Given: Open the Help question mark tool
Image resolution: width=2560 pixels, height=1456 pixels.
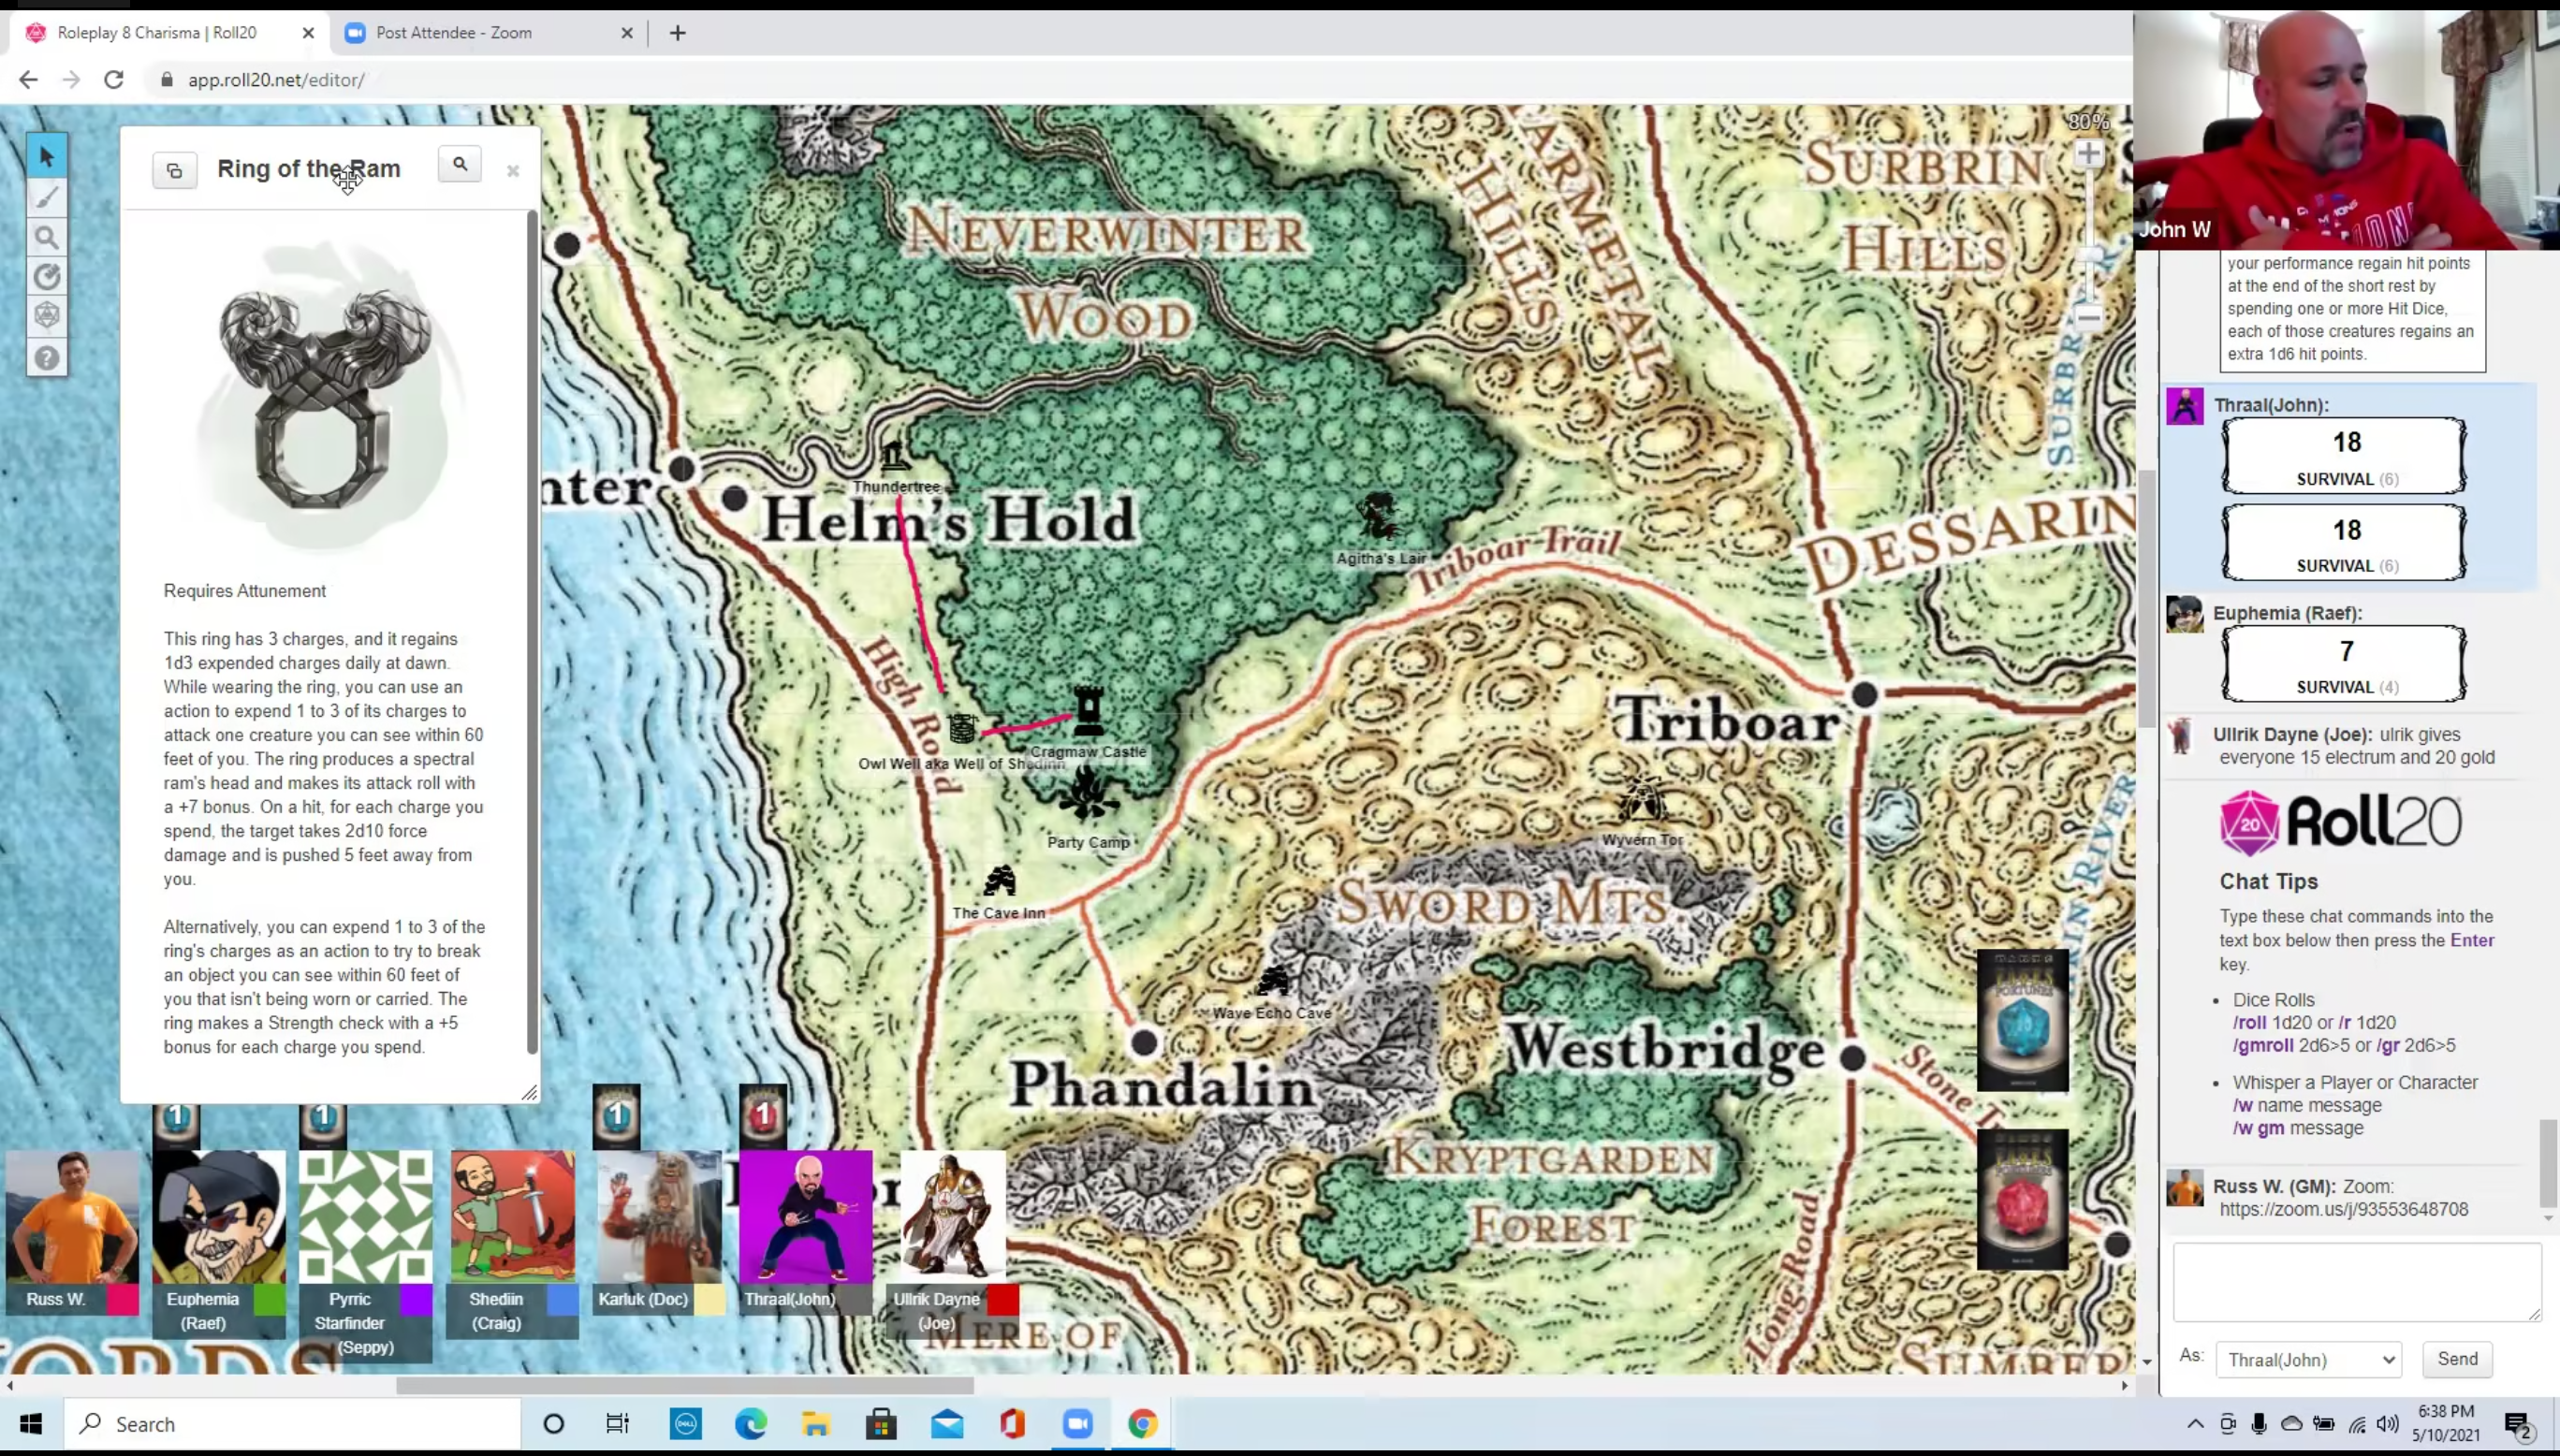Looking at the screenshot, I should coord(46,357).
